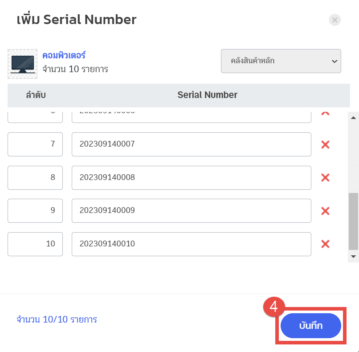Click the จำนวน 10/10 รายการ counter text
This screenshot has height=352, width=359.
point(57,319)
